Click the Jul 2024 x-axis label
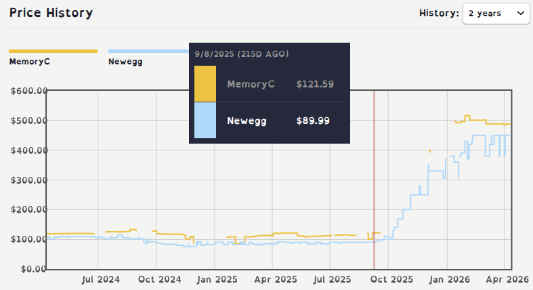The height and width of the screenshot is (290, 533). point(101,279)
